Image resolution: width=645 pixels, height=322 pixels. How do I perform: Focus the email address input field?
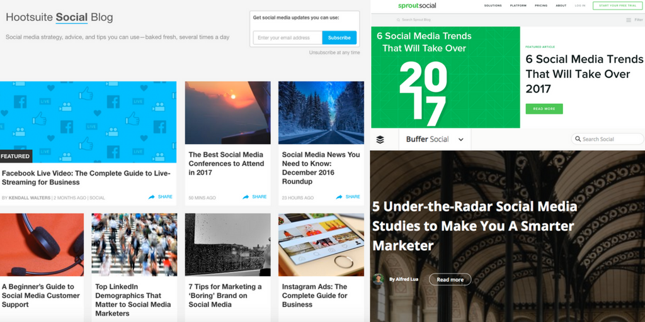coord(287,37)
